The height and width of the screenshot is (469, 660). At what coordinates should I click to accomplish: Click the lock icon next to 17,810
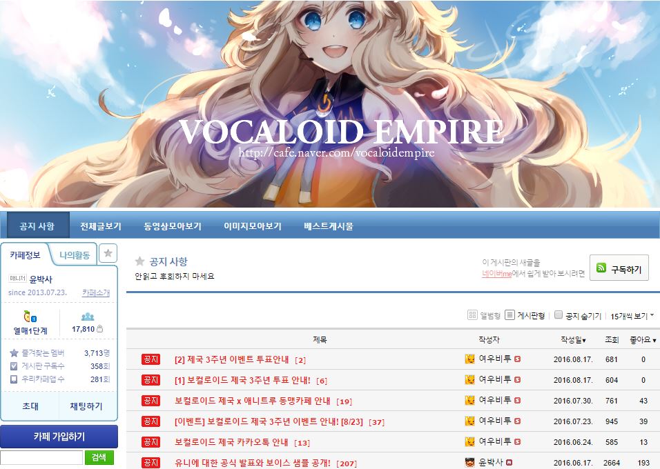(x=99, y=328)
